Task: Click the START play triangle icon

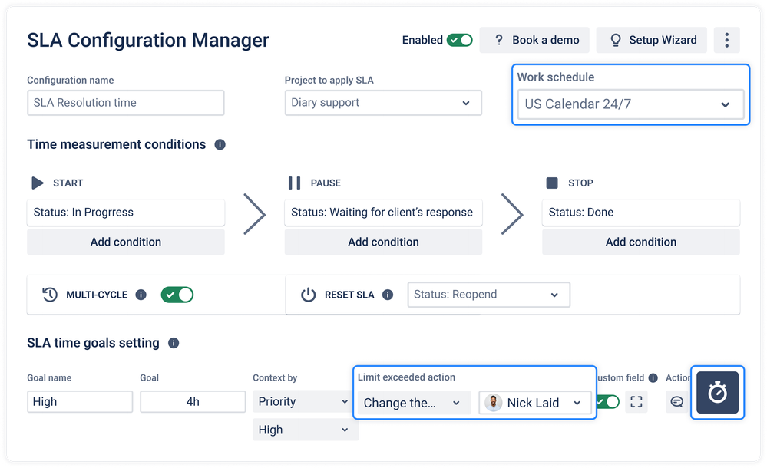Action: pyautogui.click(x=38, y=183)
